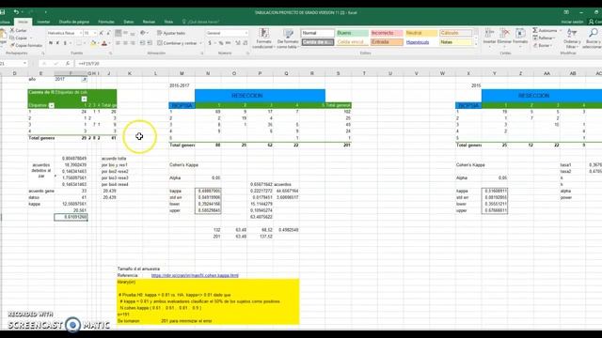Screen dimensions: 602x338
Task: Click the increase indent icon
Action: 150,43
